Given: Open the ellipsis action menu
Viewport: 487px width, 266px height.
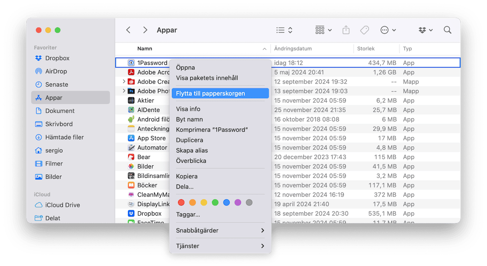Looking at the screenshot, I should pyautogui.click(x=388, y=30).
